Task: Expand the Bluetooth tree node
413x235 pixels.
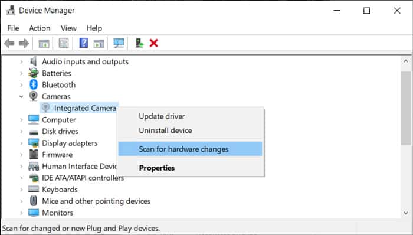Action: tap(22, 85)
